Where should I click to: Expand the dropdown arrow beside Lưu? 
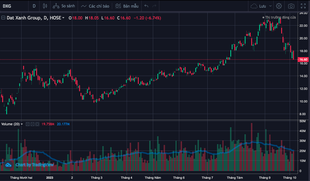pyautogui.click(x=270, y=6)
